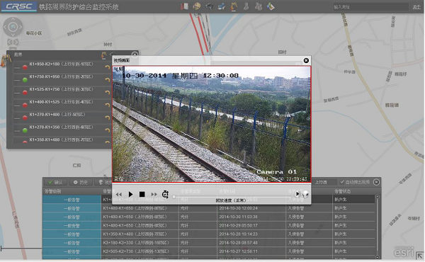Click the Camera 01 video image
This screenshot has width=425, height=262.
(x=212, y=124)
